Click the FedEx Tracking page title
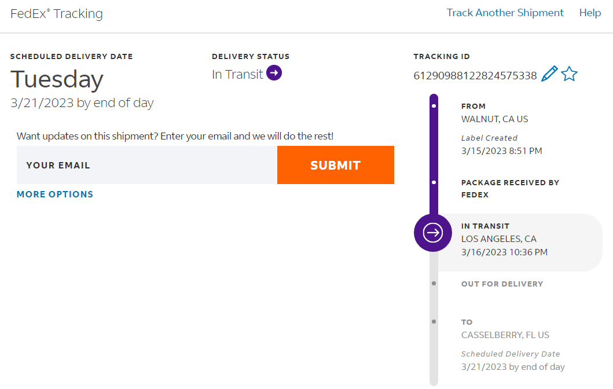The height and width of the screenshot is (389, 613). [57, 14]
